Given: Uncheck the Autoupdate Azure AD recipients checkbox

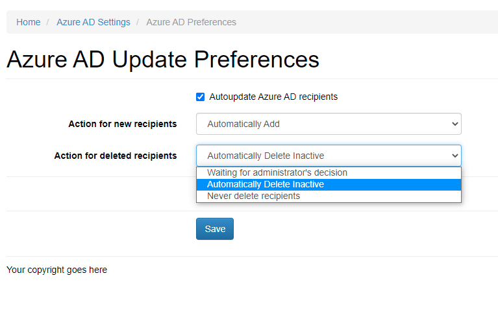Looking at the screenshot, I should pyautogui.click(x=201, y=97).
